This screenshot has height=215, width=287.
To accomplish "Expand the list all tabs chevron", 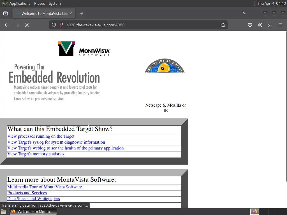I will pos(244,13).
